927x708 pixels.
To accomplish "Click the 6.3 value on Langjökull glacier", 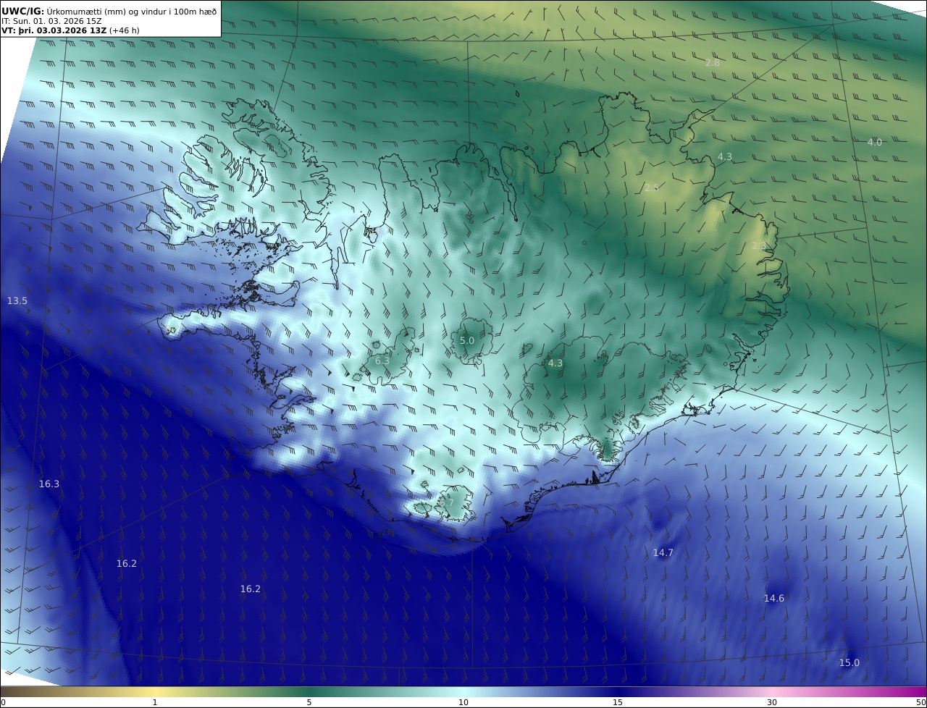I will coord(382,361).
